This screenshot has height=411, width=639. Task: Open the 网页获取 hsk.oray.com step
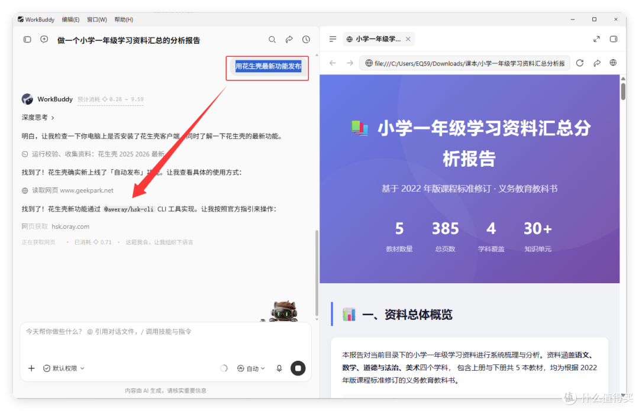pos(56,226)
